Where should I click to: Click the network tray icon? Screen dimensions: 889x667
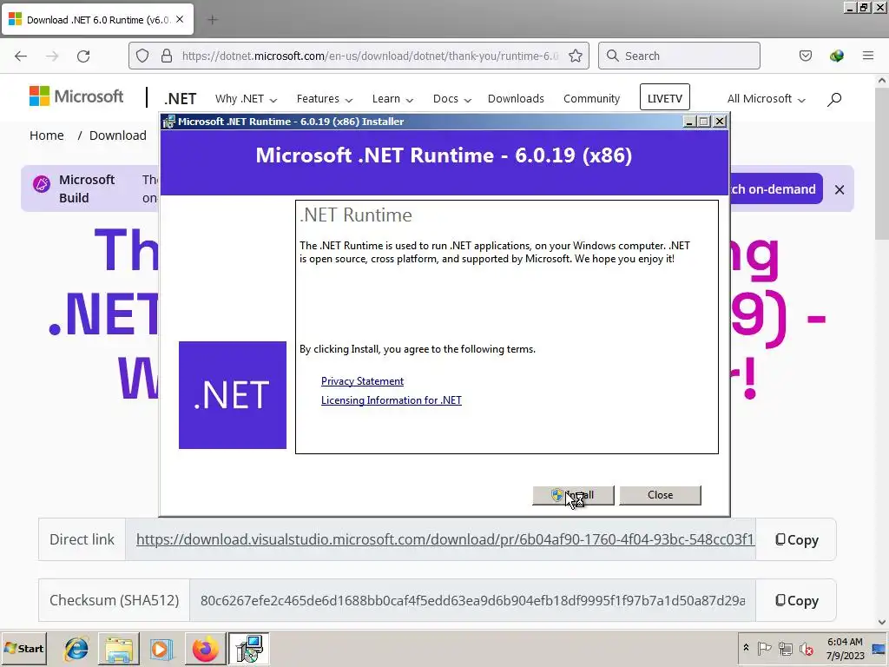coord(785,648)
